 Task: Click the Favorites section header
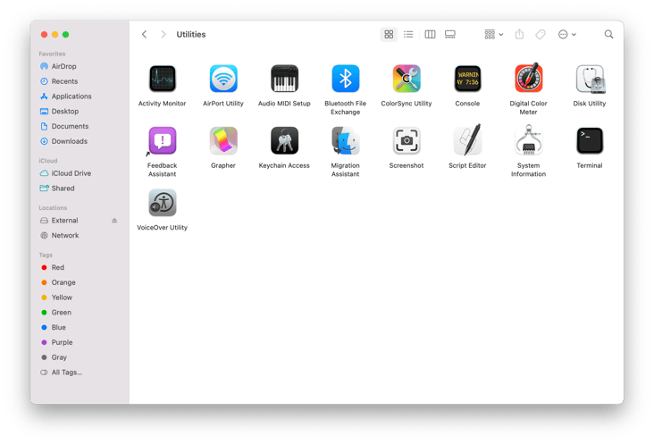(52, 54)
